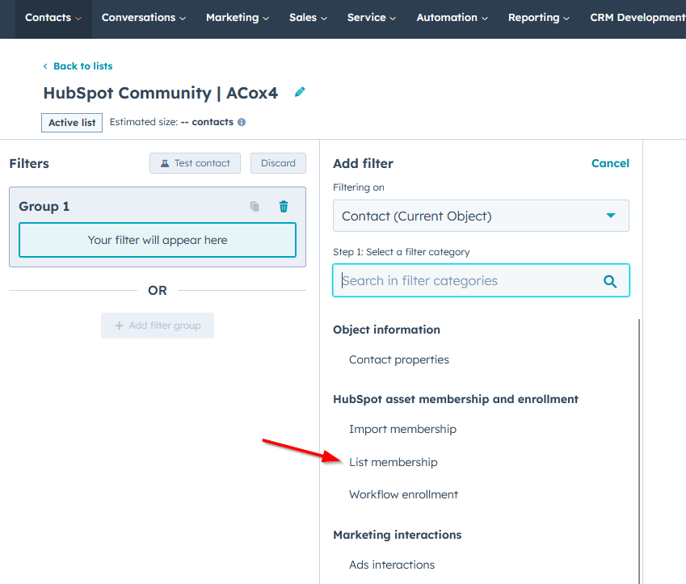Image resolution: width=686 pixels, height=584 pixels.
Task: Select Contact properties under Object information
Action: (400, 359)
